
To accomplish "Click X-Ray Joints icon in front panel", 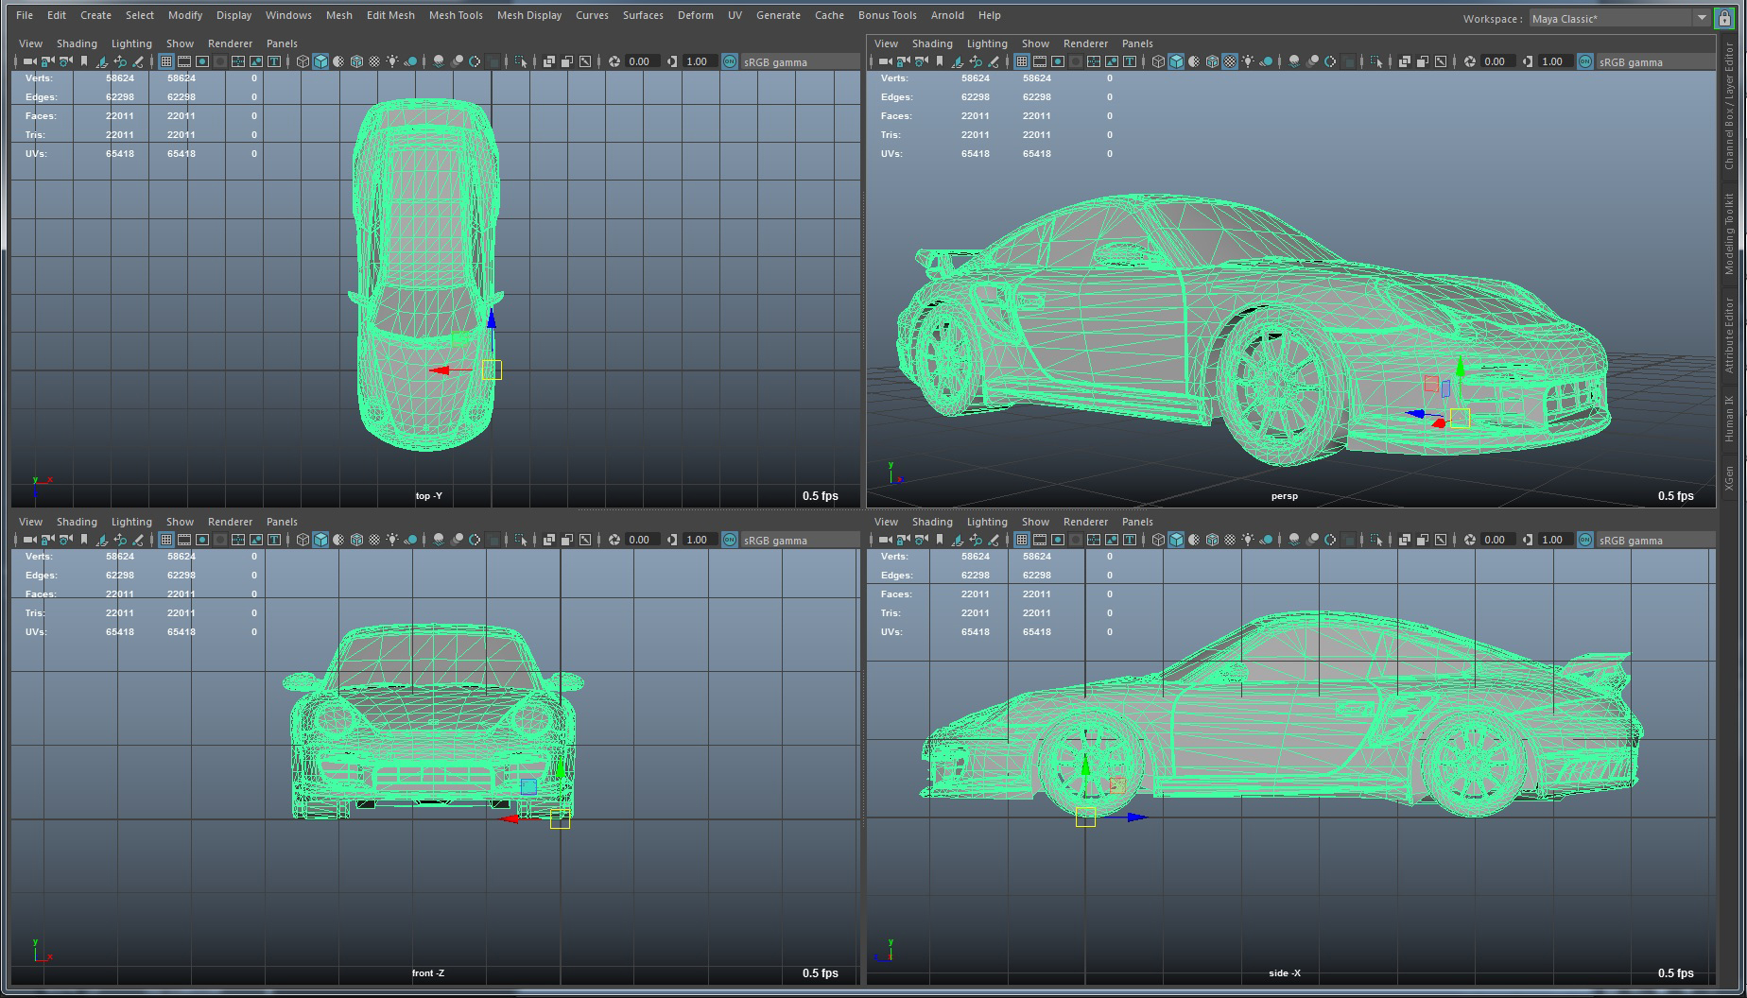I will pos(584,540).
